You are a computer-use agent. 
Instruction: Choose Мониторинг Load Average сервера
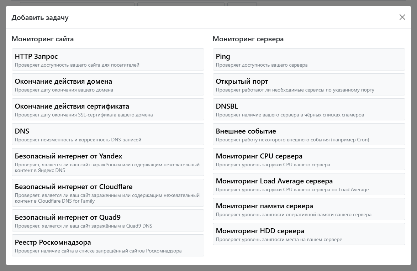click(x=309, y=184)
